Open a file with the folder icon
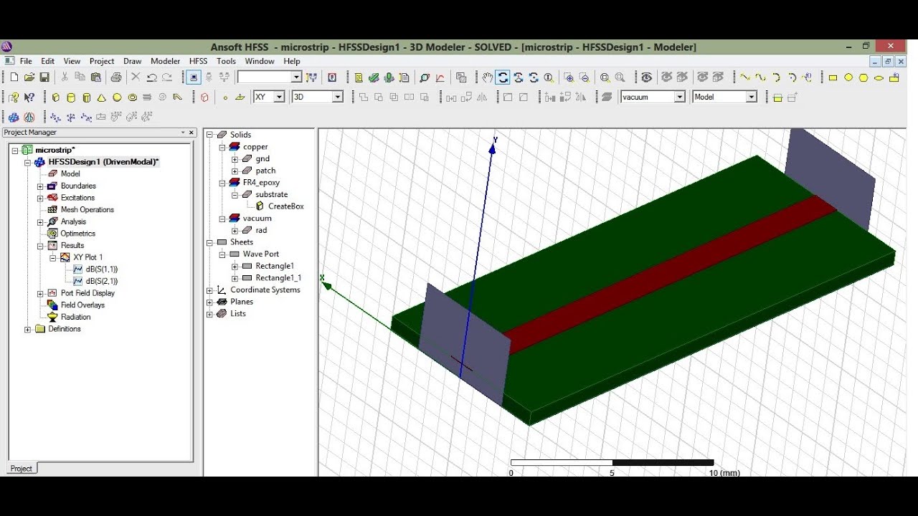This screenshot has width=918, height=516. click(x=29, y=77)
